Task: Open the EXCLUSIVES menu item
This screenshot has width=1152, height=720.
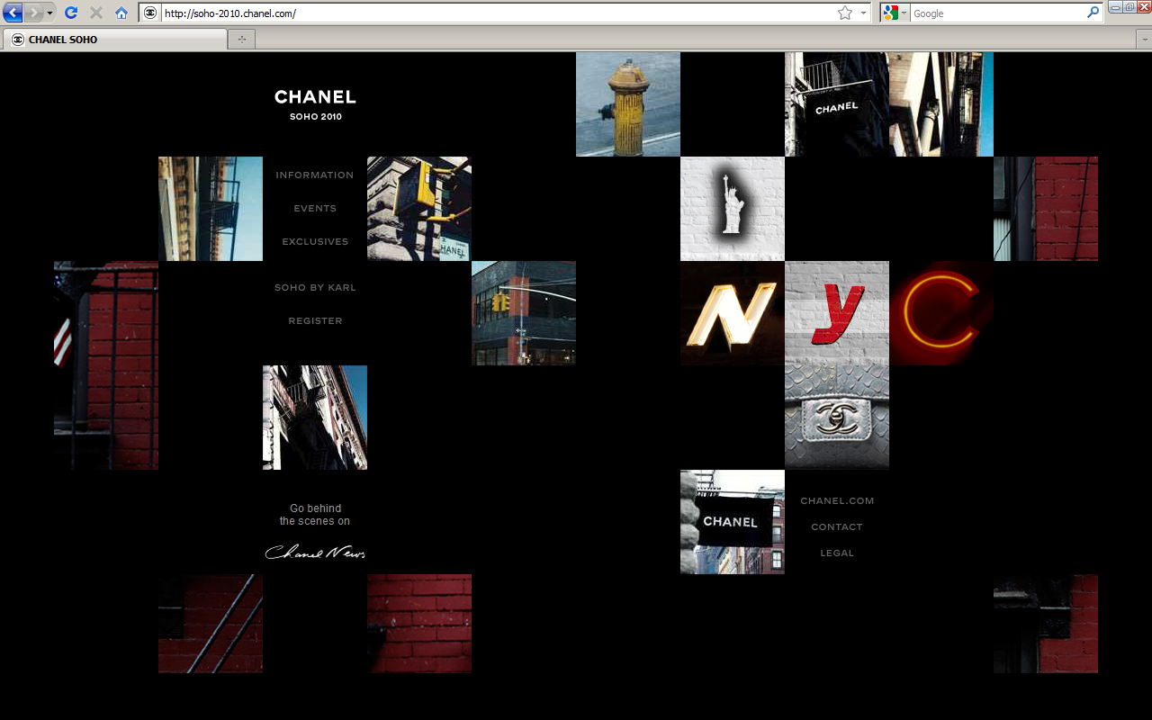Action: pos(315,241)
